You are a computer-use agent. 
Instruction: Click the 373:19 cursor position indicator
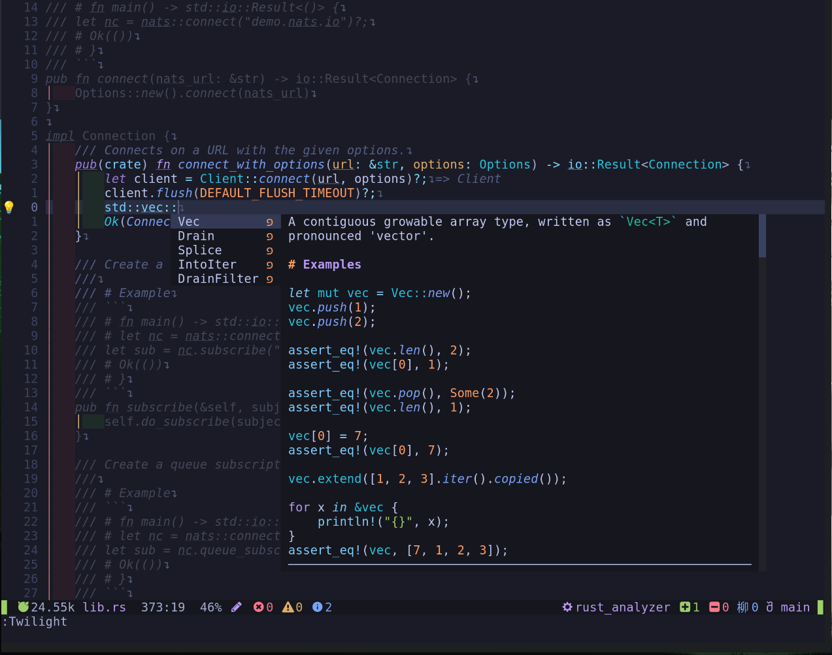click(x=163, y=607)
